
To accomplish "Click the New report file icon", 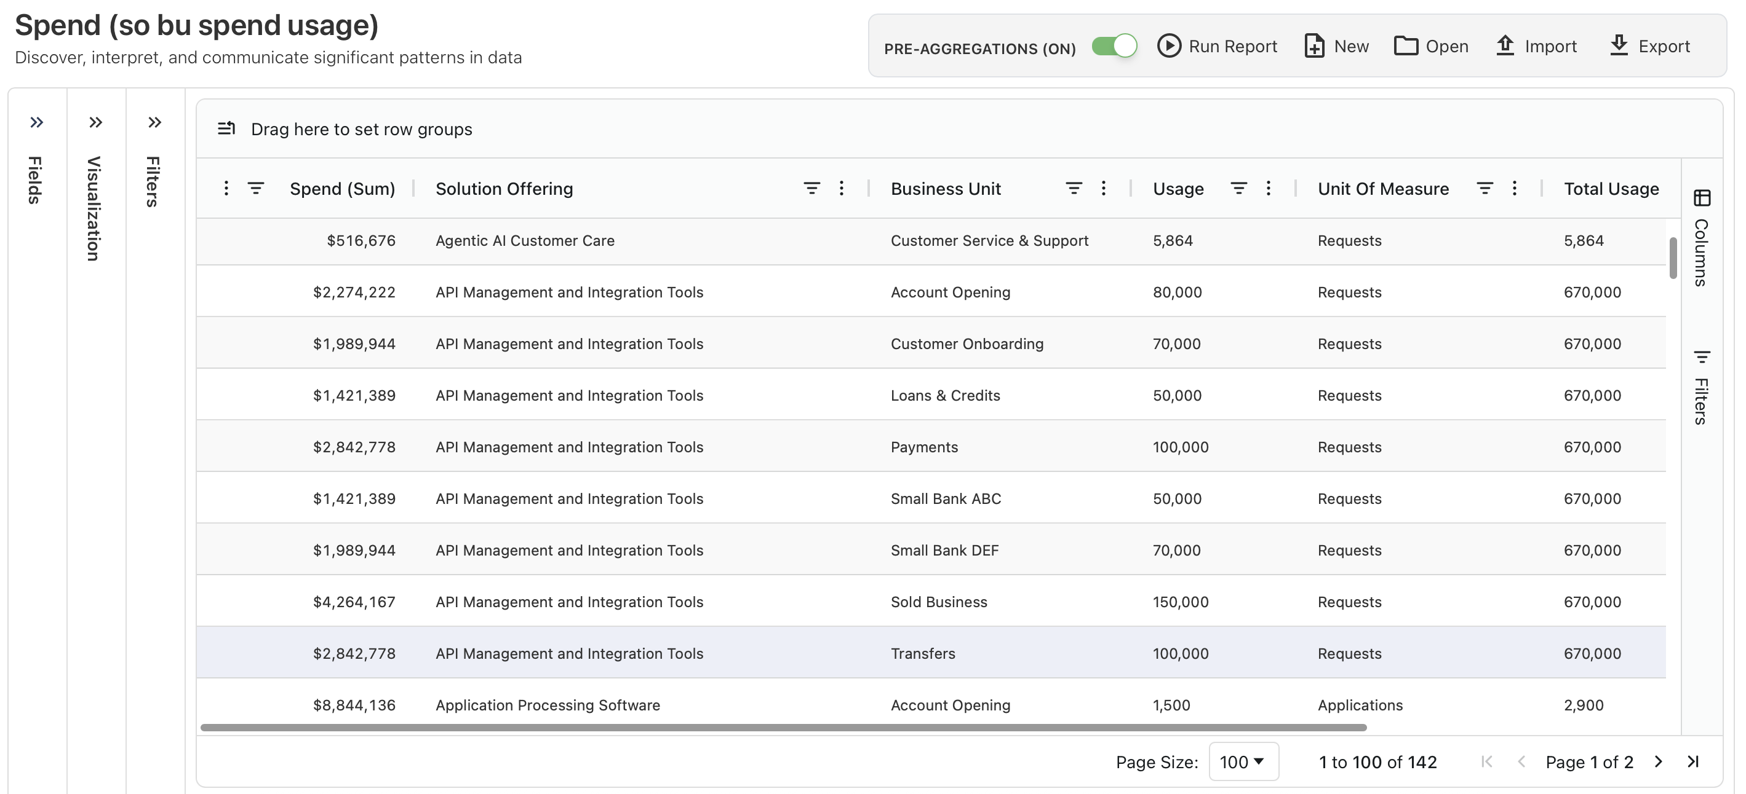I will point(1313,46).
